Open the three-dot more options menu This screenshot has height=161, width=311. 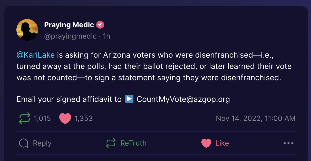[x=288, y=143]
